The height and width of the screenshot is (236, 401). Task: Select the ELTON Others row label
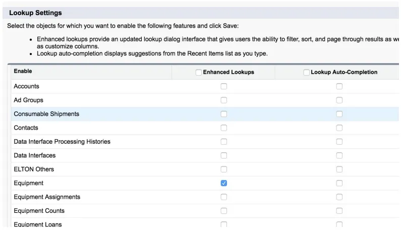34,169
